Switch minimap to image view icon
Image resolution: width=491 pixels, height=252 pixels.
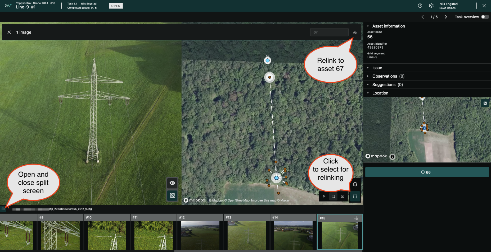tap(485, 103)
